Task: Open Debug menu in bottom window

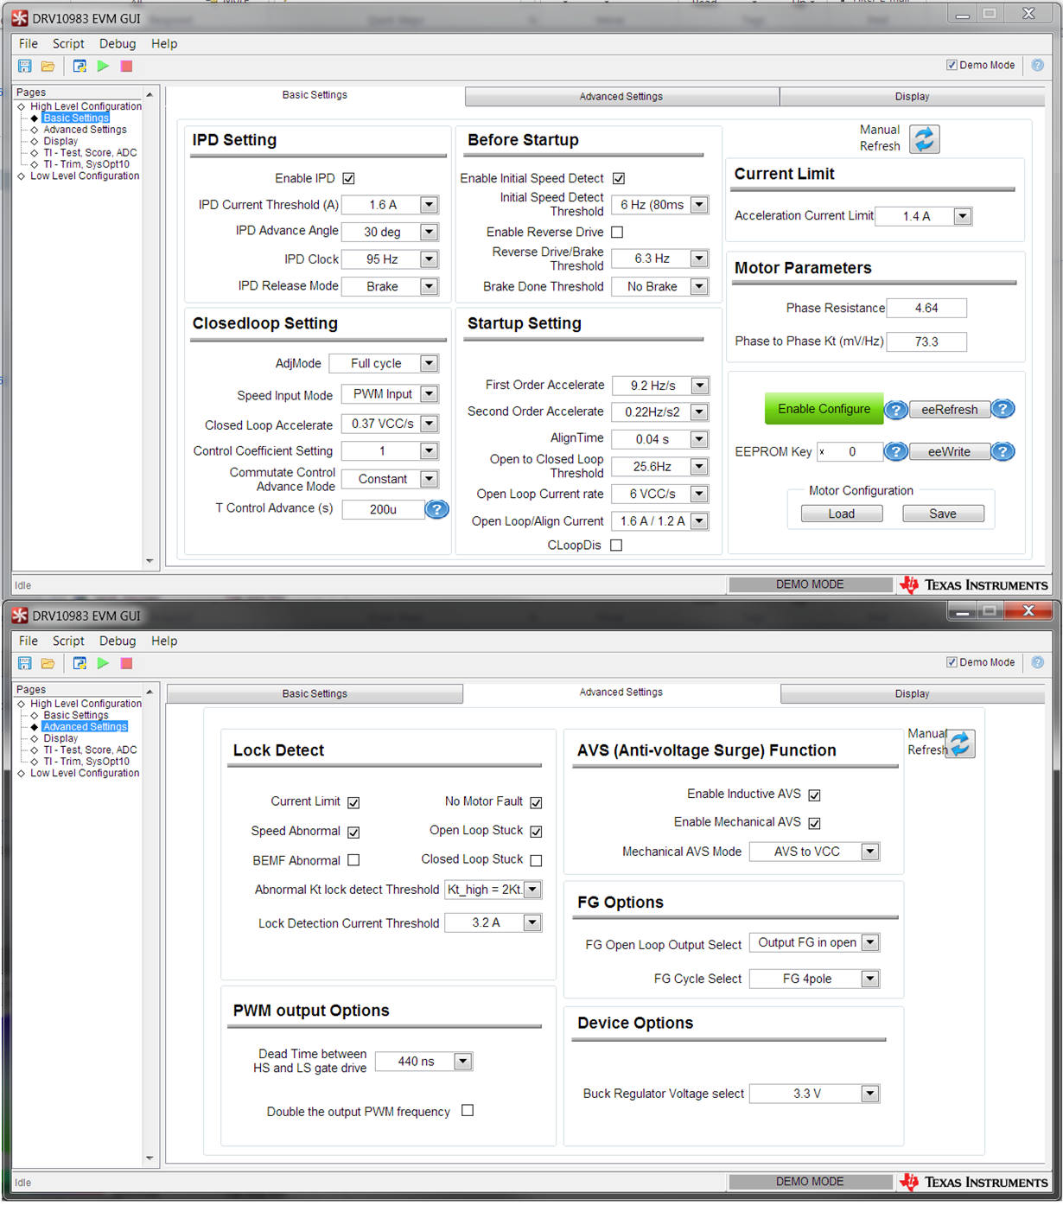Action: tap(118, 641)
